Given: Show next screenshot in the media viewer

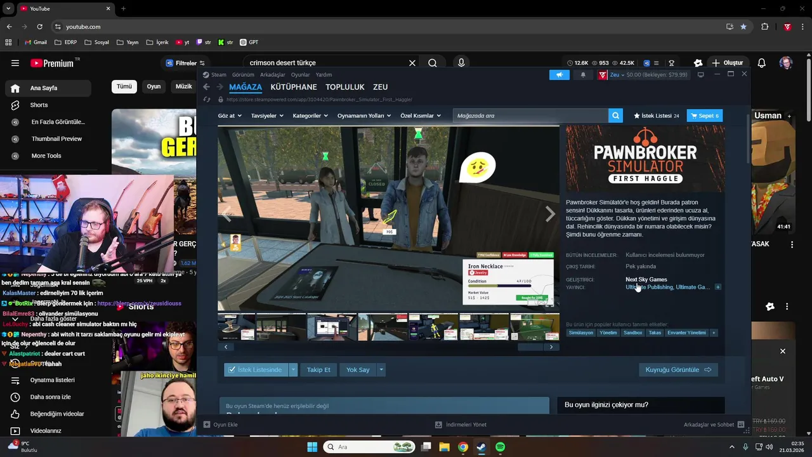Looking at the screenshot, I should point(550,215).
